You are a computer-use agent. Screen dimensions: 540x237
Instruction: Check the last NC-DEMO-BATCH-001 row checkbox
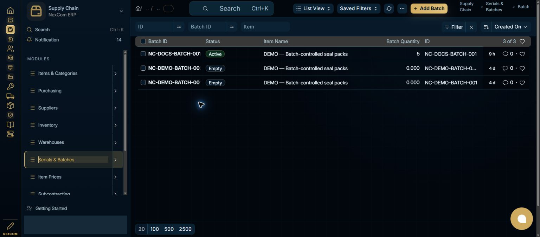(x=143, y=83)
